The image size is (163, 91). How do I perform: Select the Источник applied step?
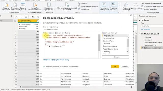(147, 37)
